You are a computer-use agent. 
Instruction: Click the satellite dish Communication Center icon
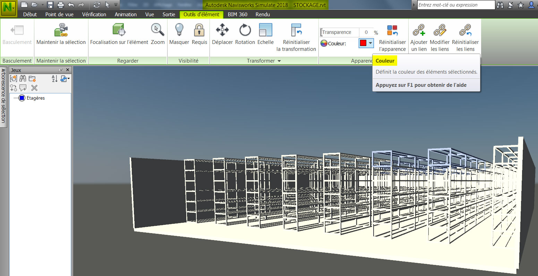point(511,5)
